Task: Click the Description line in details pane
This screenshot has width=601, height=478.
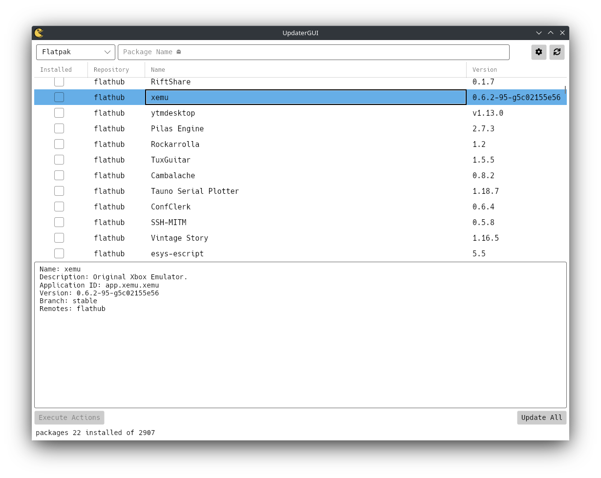Action: click(113, 277)
